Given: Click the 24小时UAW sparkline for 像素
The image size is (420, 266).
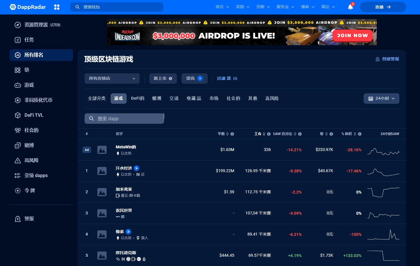Looking at the screenshot, I should click(x=383, y=234).
